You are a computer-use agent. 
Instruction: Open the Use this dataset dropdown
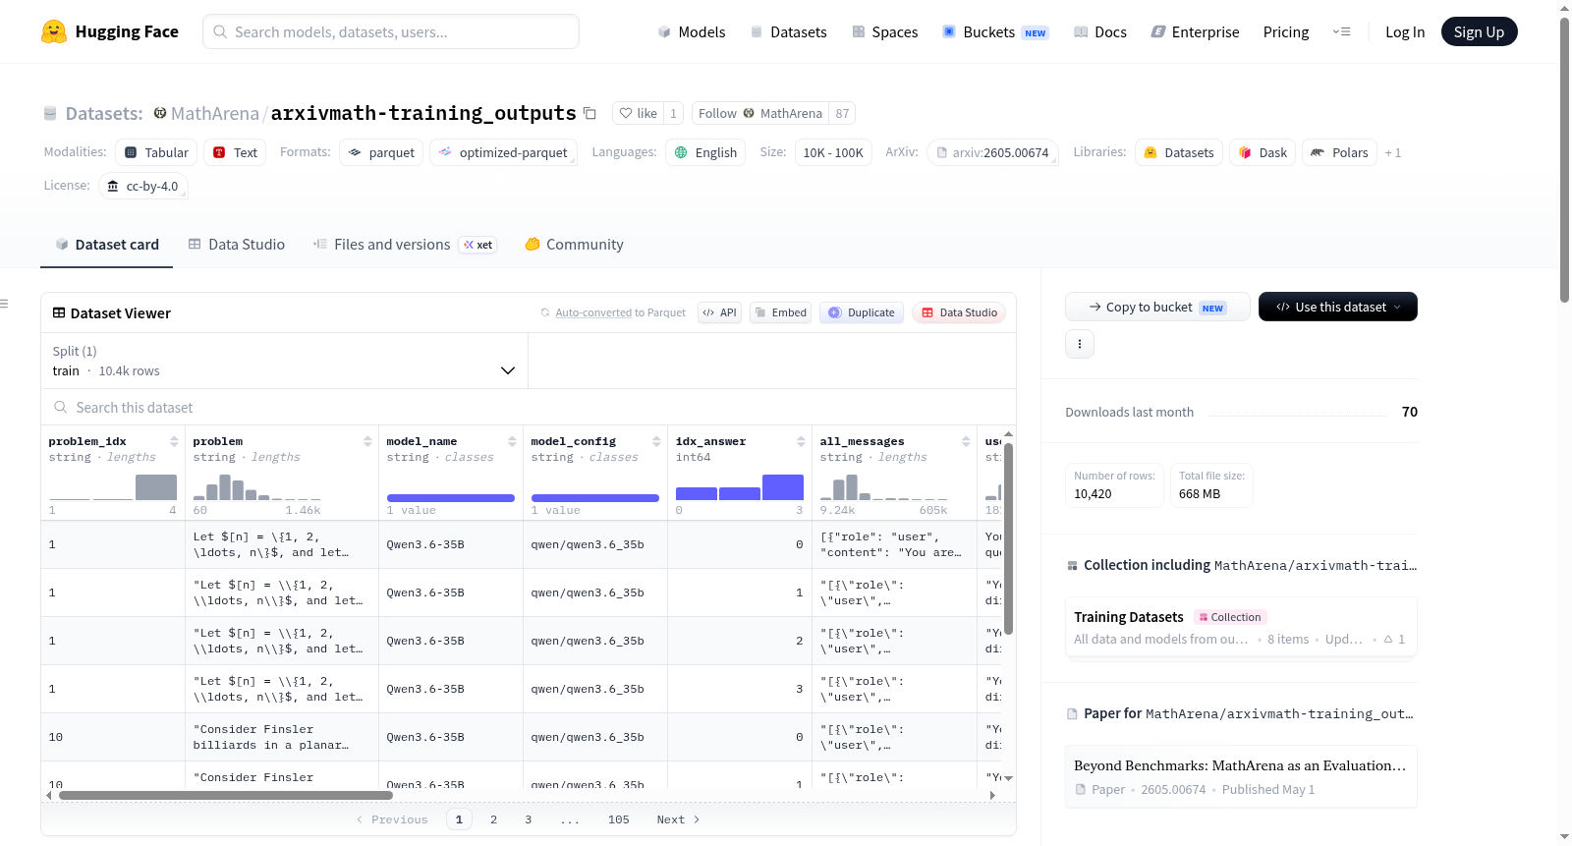pyautogui.click(x=1337, y=307)
